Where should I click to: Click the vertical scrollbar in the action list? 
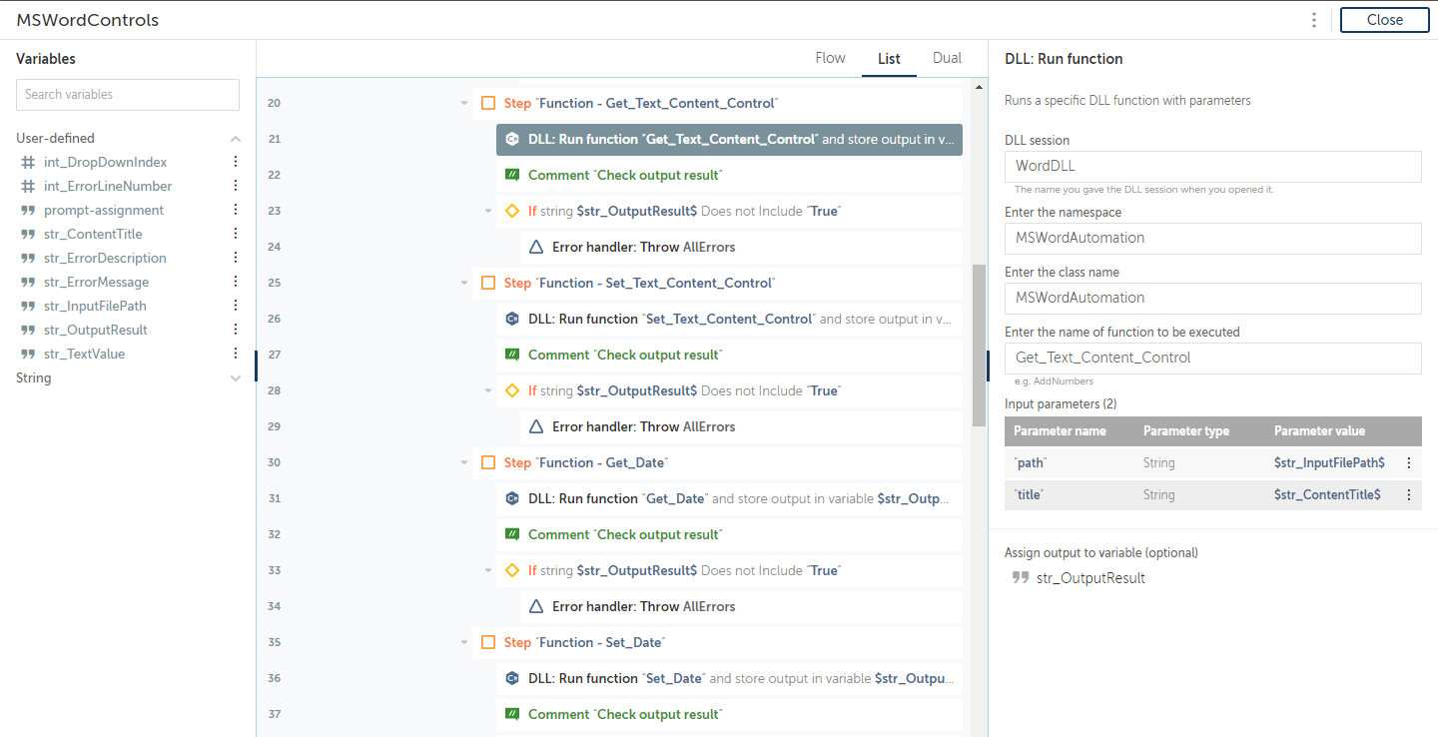click(x=979, y=345)
